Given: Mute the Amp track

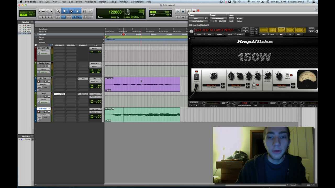Looking at the screenshot, I should coord(49,97).
